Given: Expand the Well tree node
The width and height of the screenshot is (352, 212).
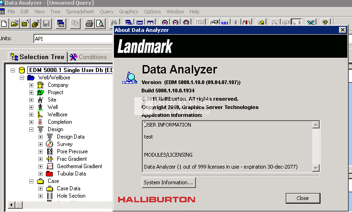Looking at the screenshot, I should (x=31, y=108).
